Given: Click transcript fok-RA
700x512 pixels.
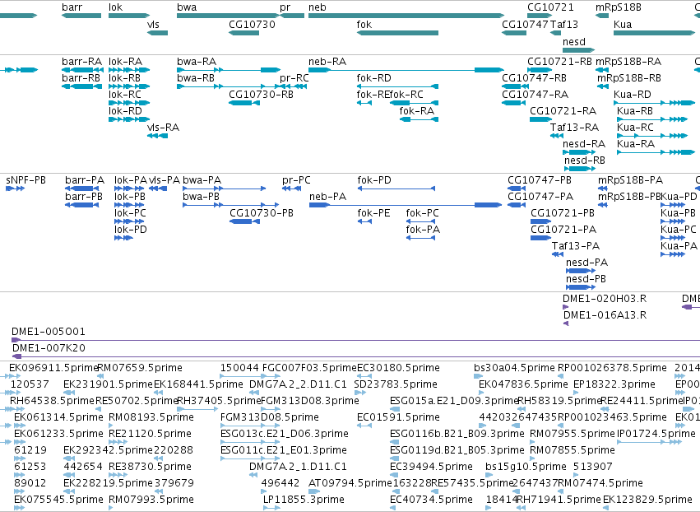Looking at the screenshot, I should point(416,111).
